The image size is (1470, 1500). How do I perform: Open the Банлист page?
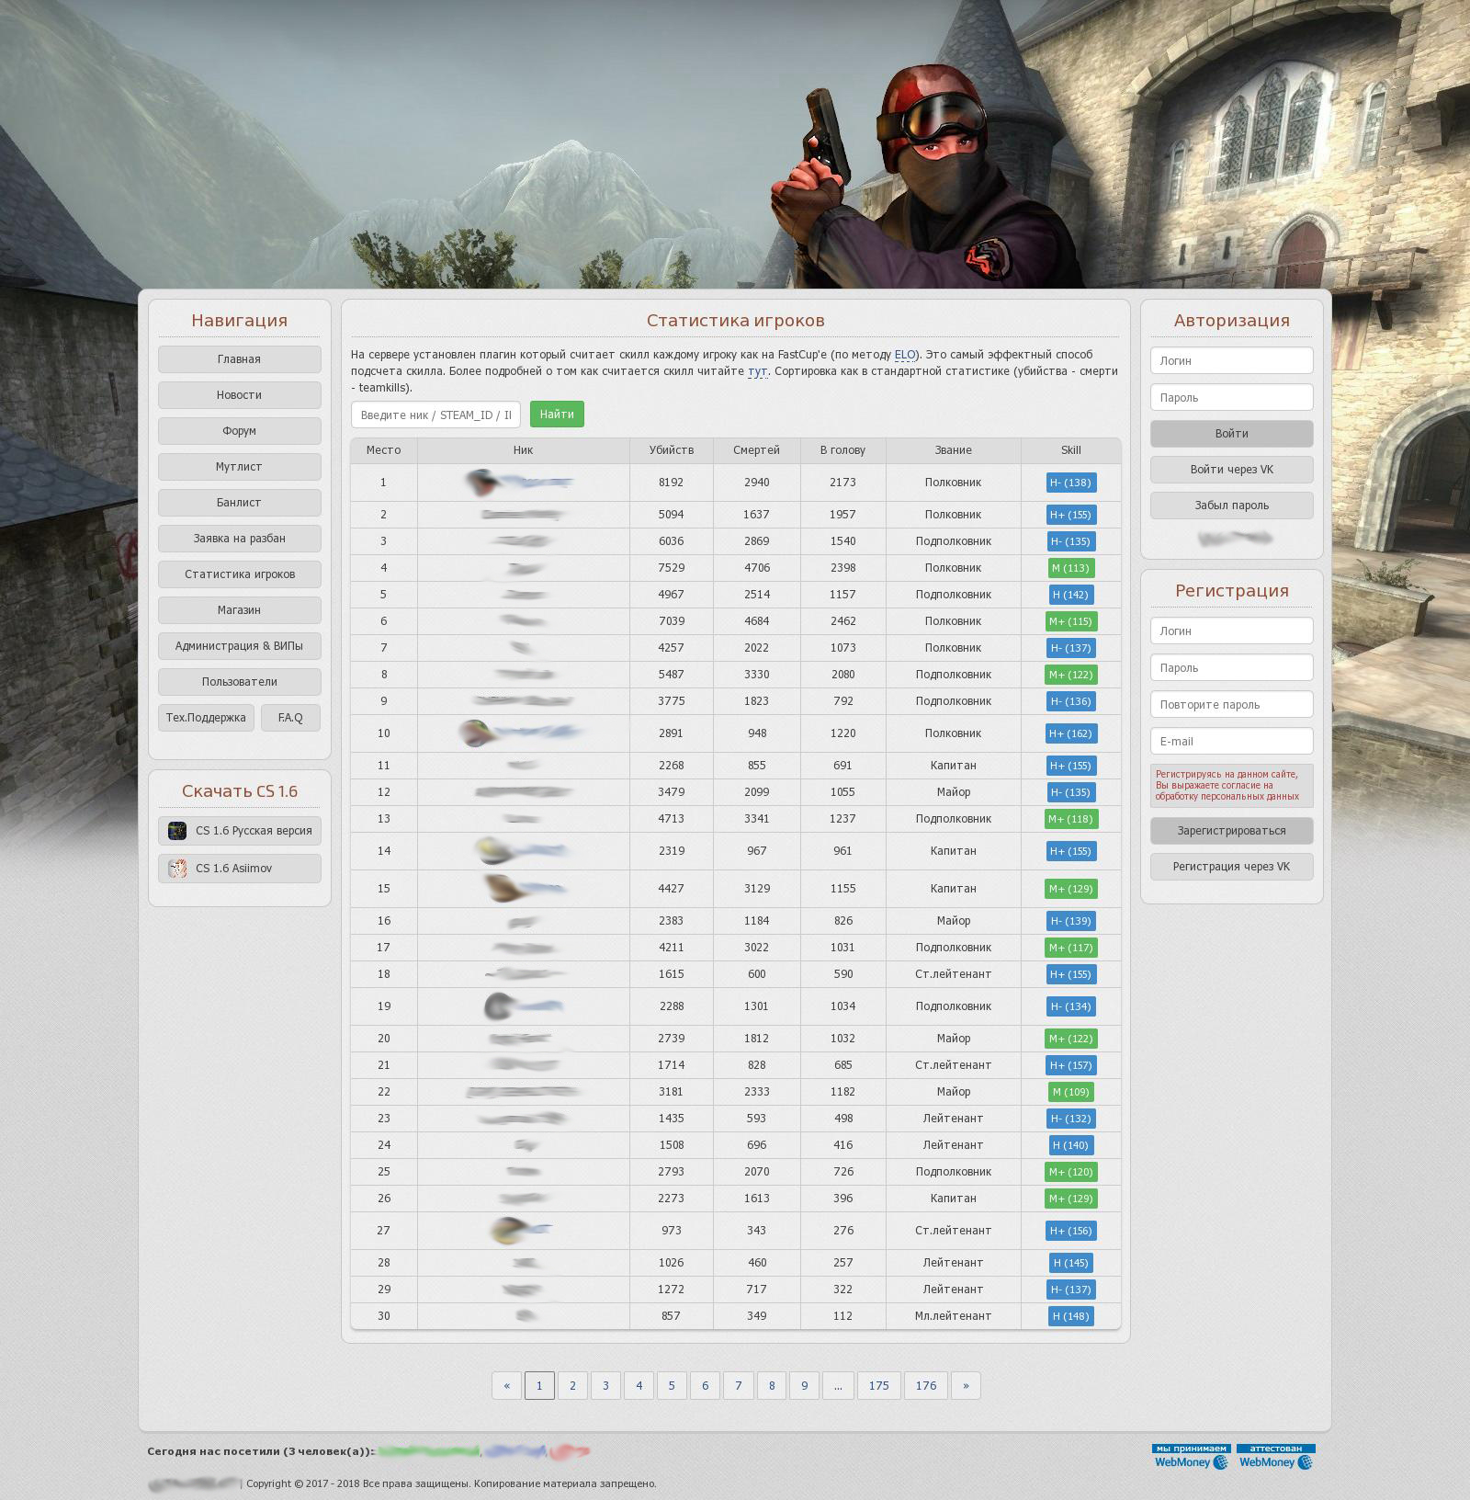(x=240, y=503)
